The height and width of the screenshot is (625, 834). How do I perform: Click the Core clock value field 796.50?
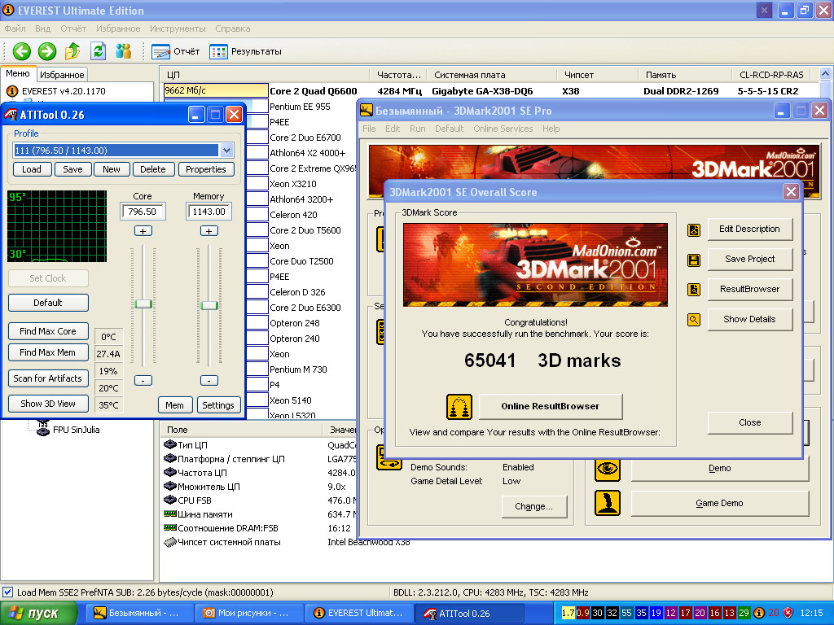pyautogui.click(x=143, y=212)
